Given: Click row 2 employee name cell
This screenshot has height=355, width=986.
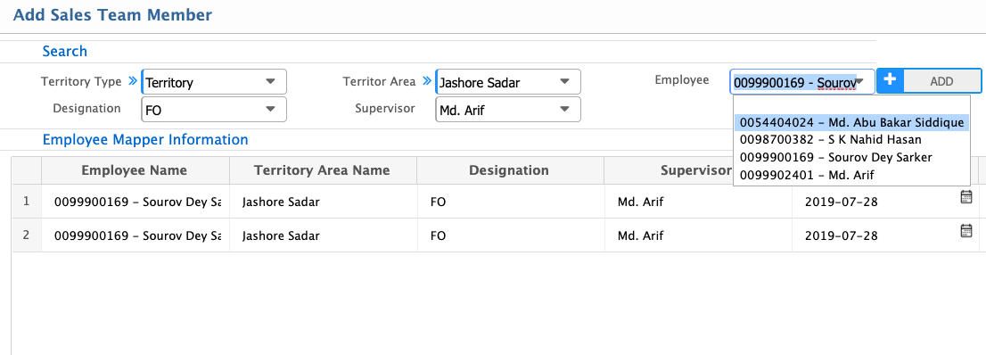Looking at the screenshot, I should pos(136,236).
